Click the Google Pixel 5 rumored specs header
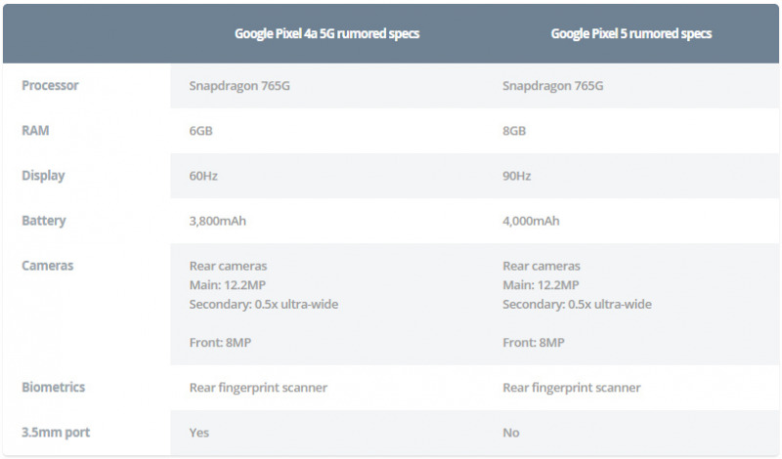 pyautogui.click(x=630, y=33)
